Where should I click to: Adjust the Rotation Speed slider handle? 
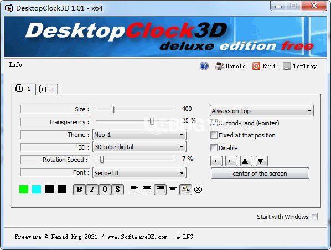click(102, 159)
